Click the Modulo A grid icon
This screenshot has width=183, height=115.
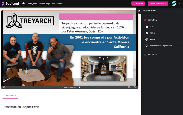coord(145,20)
